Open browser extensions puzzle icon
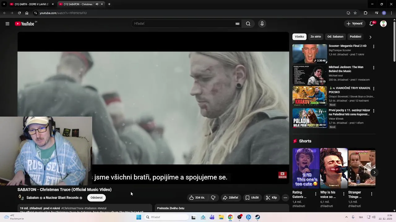The height and width of the screenshot is (222, 396). [365, 13]
